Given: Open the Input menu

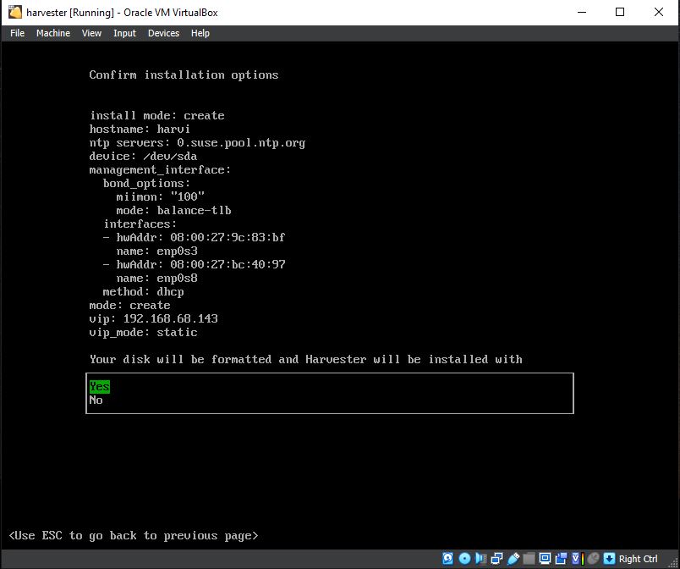Looking at the screenshot, I should pyautogui.click(x=124, y=33).
